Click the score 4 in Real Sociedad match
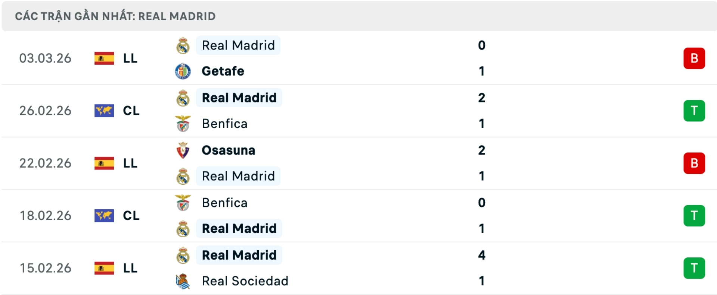Viewport: 717px width, 295px height. pyautogui.click(x=482, y=256)
